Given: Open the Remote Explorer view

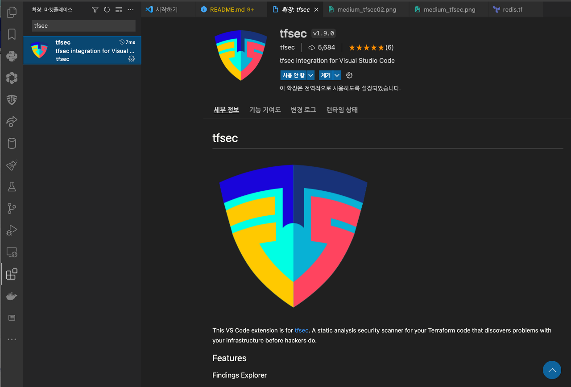Looking at the screenshot, I should [12, 252].
